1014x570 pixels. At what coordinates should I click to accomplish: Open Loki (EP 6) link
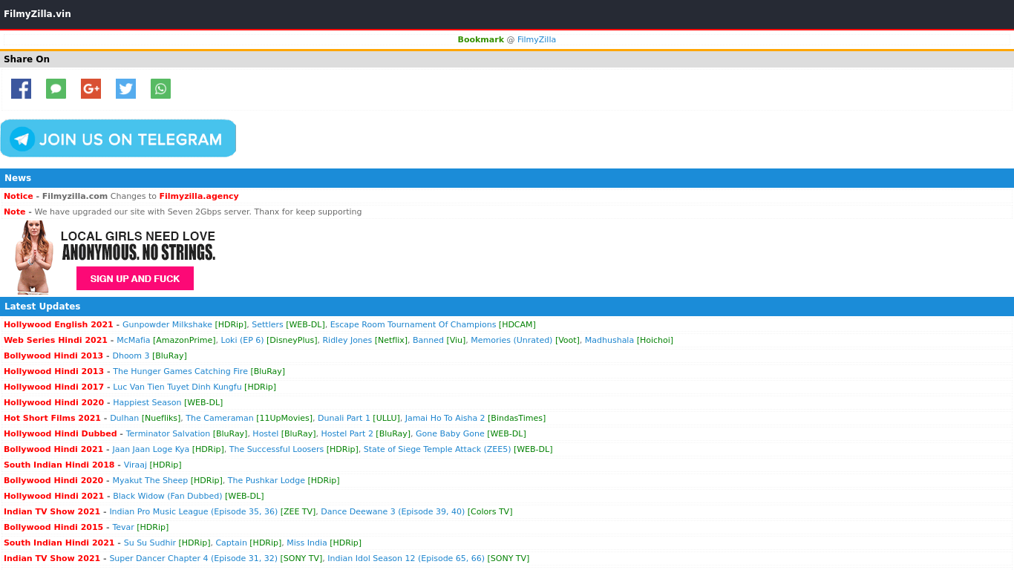click(242, 341)
